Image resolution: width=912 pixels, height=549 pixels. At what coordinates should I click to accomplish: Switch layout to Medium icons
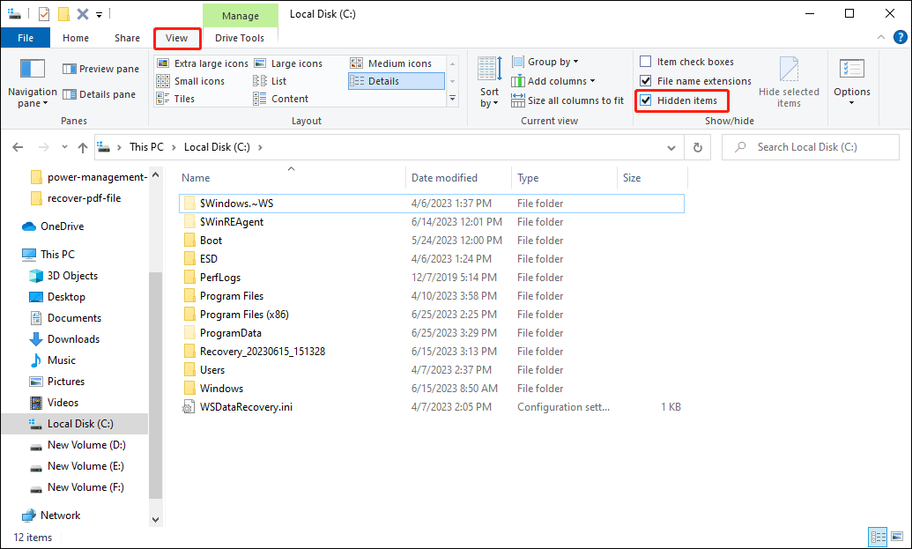[x=391, y=63]
